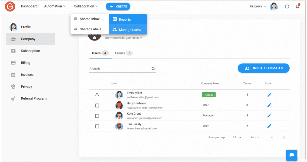This screenshot has width=307, height=162.
Task: Click the camera icon on company avatar
Action: 94,38
